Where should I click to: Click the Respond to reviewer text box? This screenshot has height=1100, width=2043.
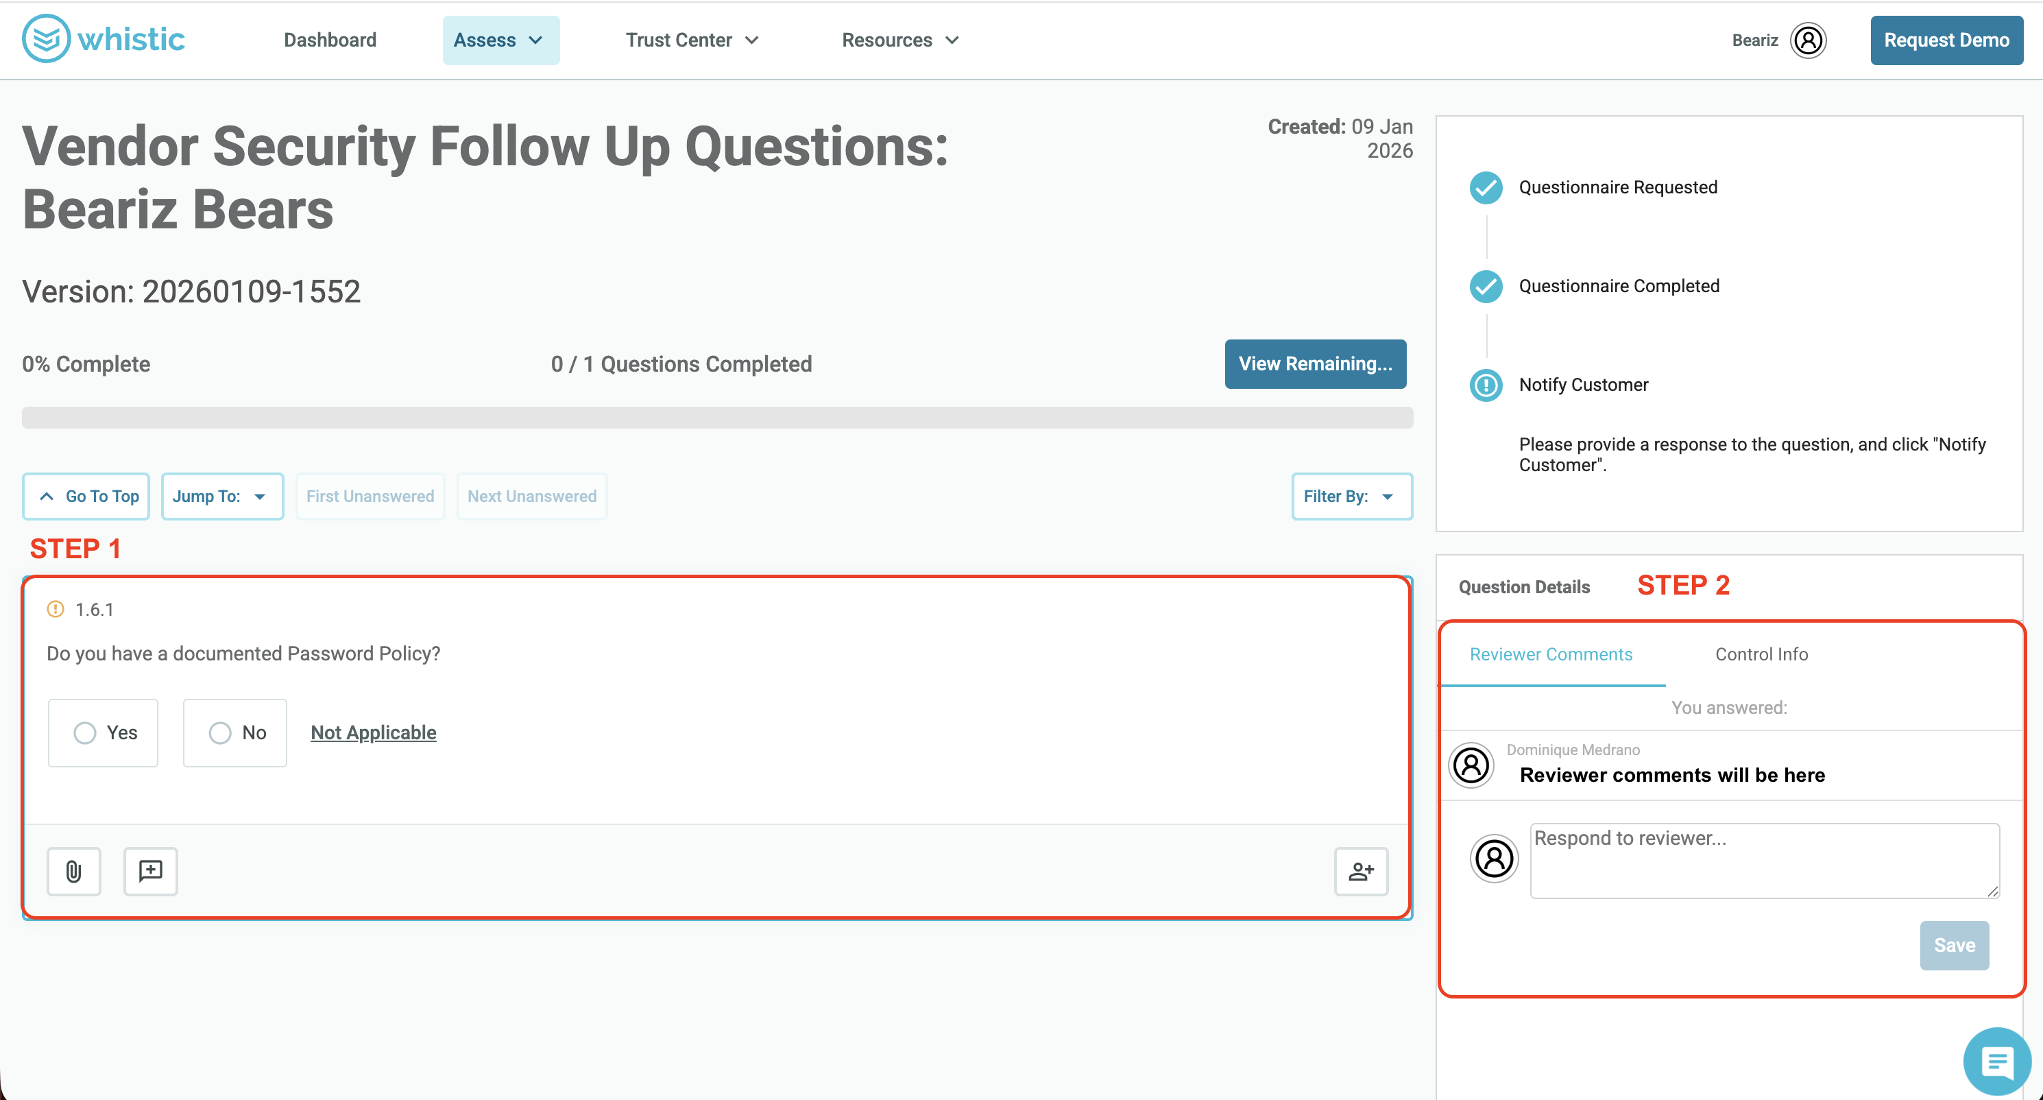pos(1764,861)
